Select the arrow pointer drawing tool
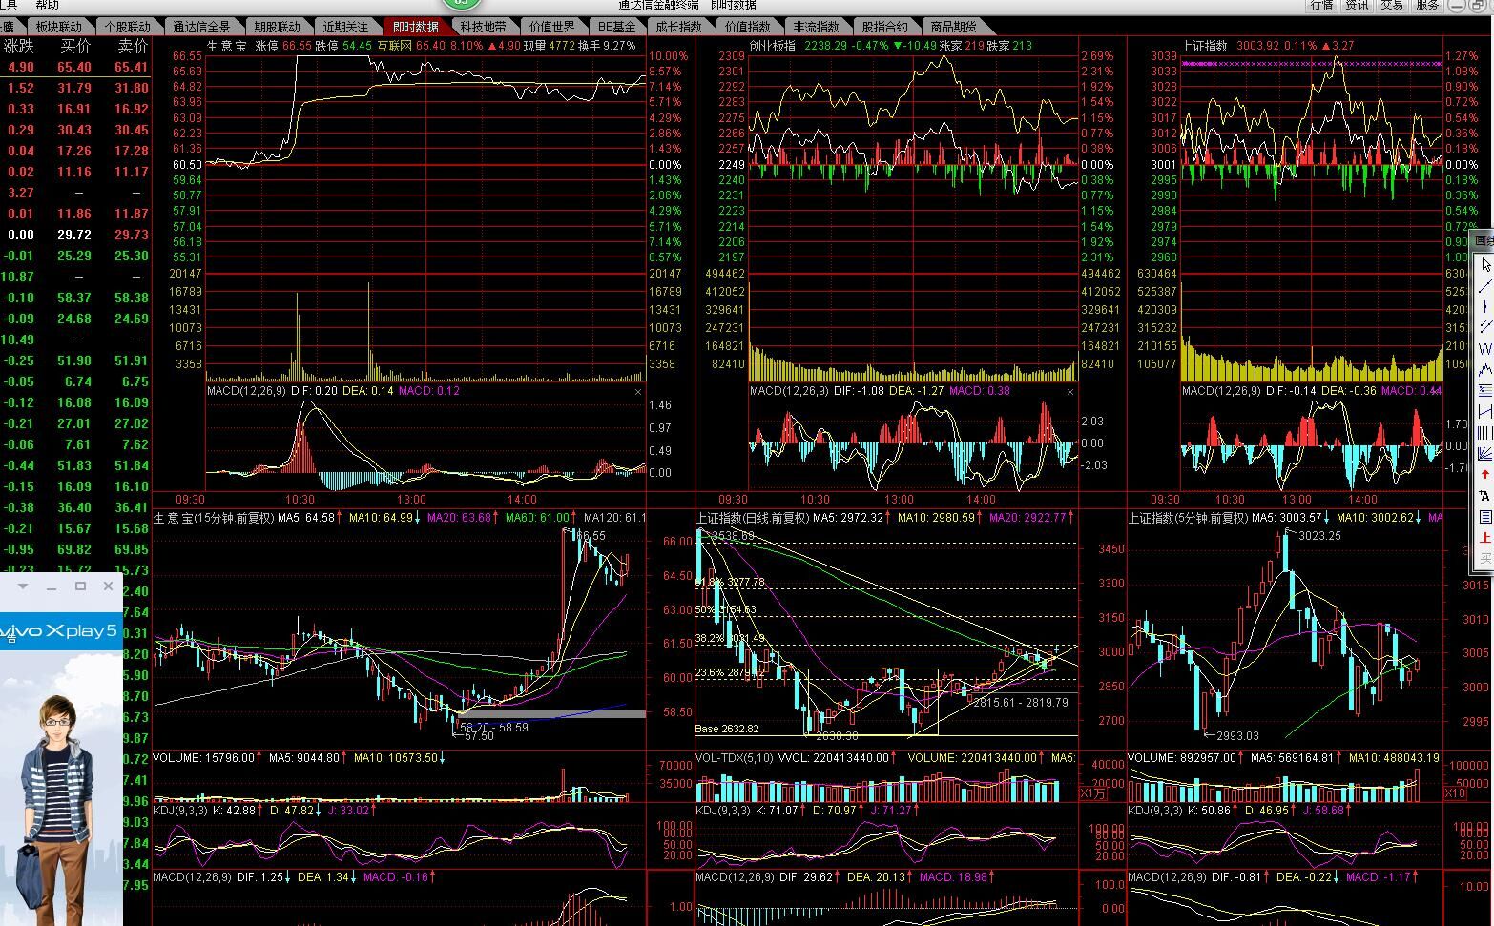1494x926 pixels. (x=1485, y=265)
